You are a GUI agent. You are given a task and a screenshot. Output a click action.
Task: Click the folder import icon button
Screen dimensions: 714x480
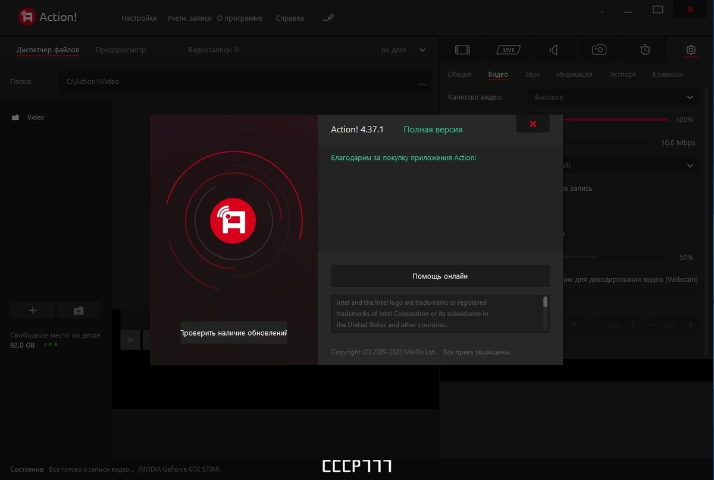click(x=79, y=310)
